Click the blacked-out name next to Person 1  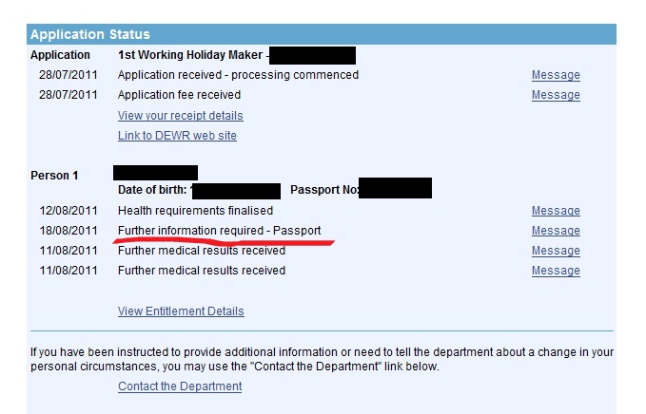[x=155, y=173]
